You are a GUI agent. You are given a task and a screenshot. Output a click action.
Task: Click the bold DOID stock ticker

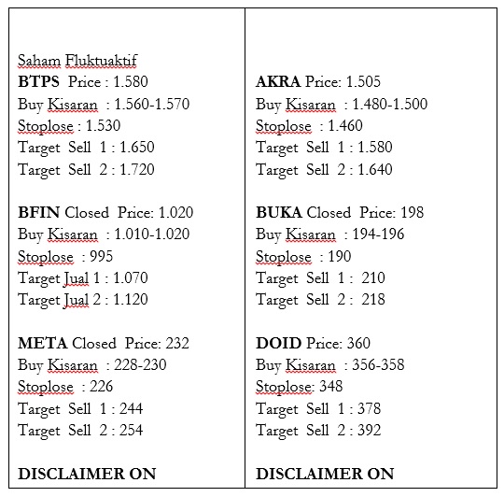click(279, 344)
